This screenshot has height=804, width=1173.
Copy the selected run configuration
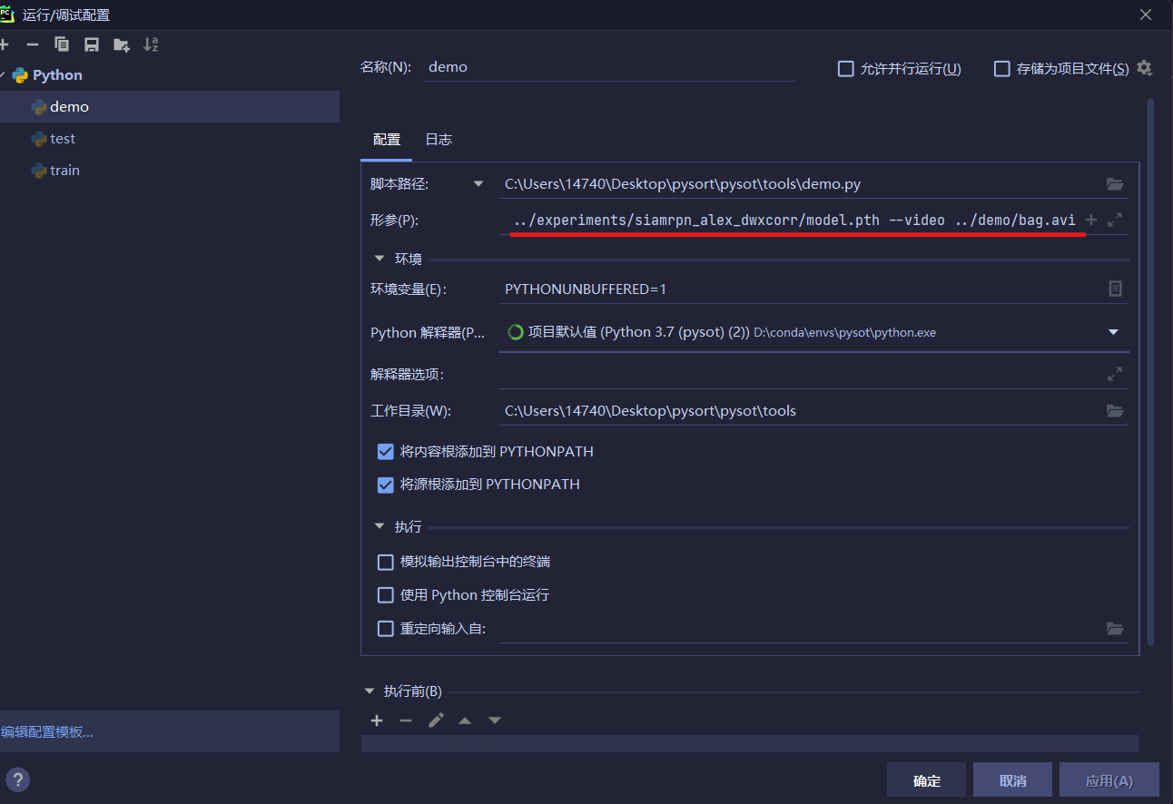pos(62,44)
